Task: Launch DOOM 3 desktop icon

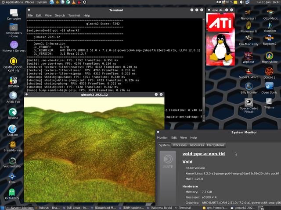Action: pyautogui.click(x=269, y=73)
